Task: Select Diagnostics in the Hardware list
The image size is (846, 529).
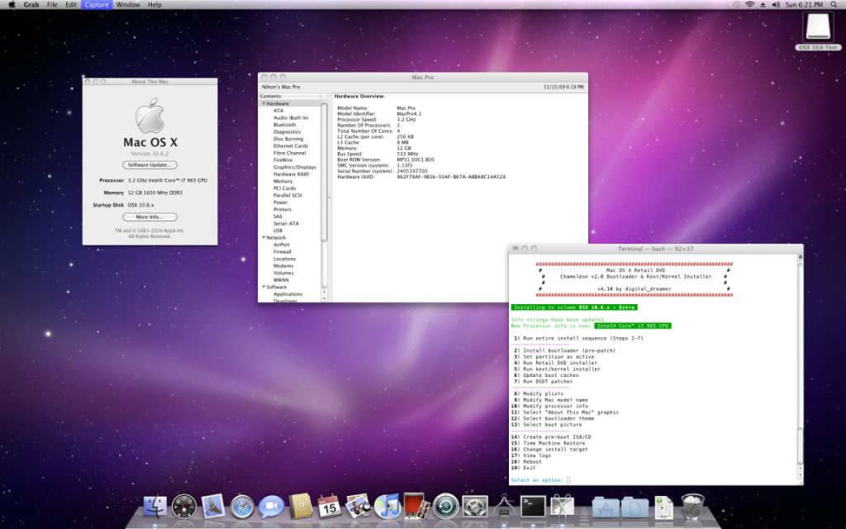Action: [287, 131]
